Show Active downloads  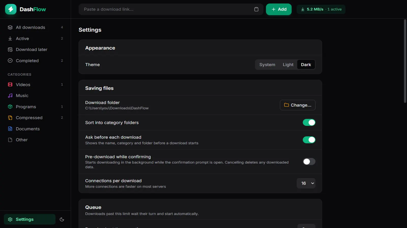point(35,39)
